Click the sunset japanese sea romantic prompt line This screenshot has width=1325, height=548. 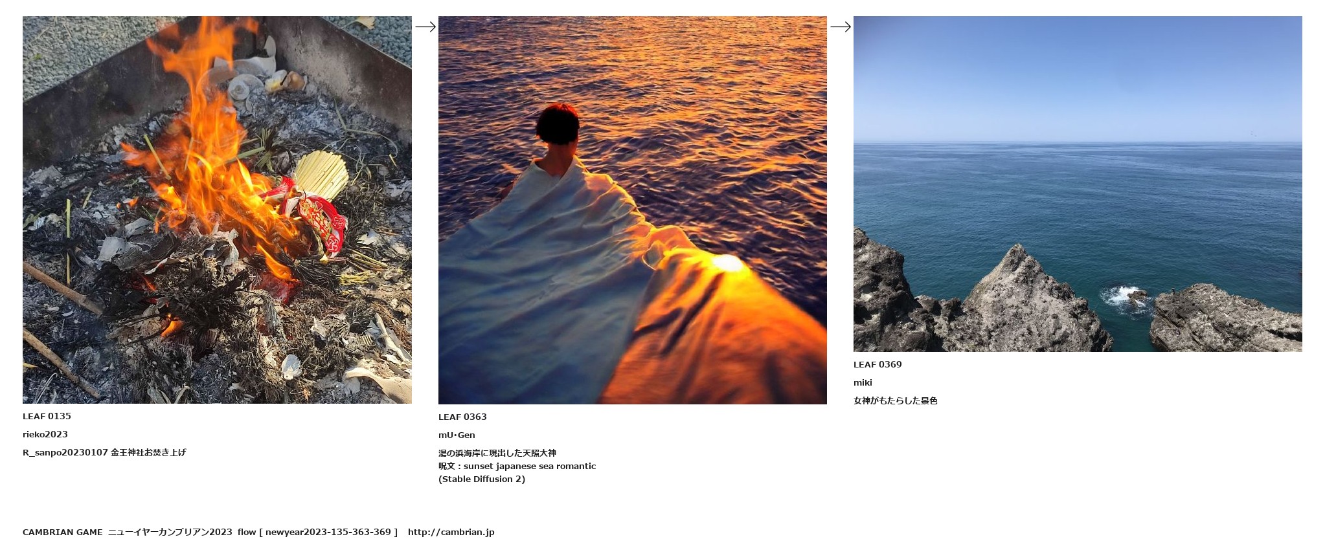517,466
